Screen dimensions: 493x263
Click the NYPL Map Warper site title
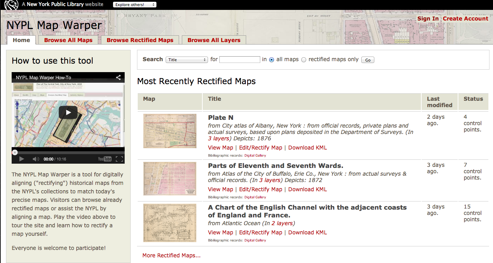54,25
